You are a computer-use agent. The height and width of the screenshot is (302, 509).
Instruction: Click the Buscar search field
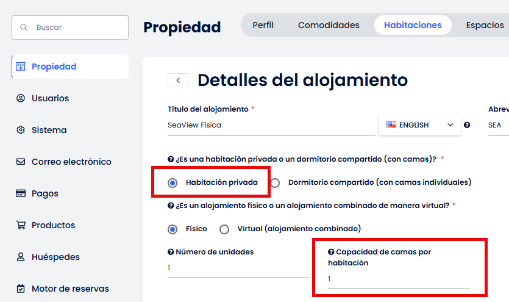(x=70, y=27)
